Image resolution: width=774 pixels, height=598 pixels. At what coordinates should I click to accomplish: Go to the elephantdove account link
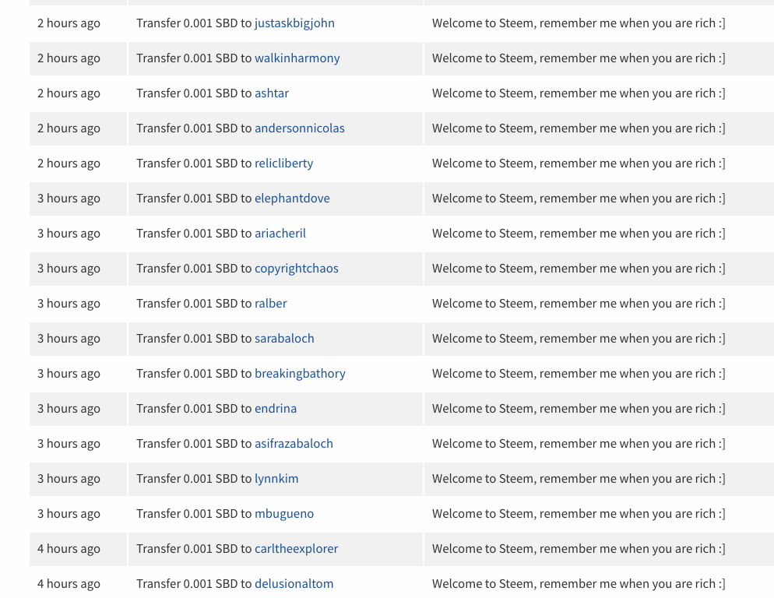coord(292,199)
